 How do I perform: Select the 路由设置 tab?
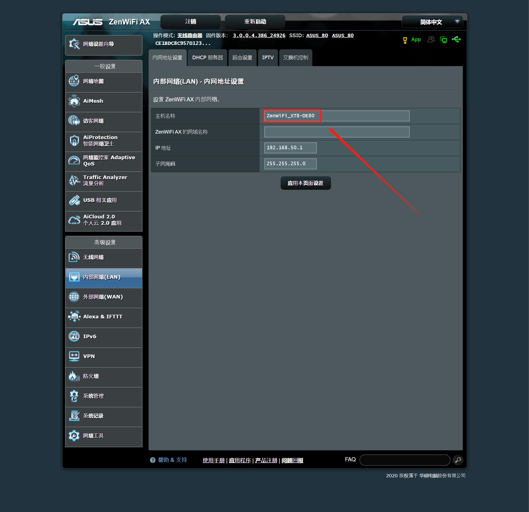coord(242,58)
